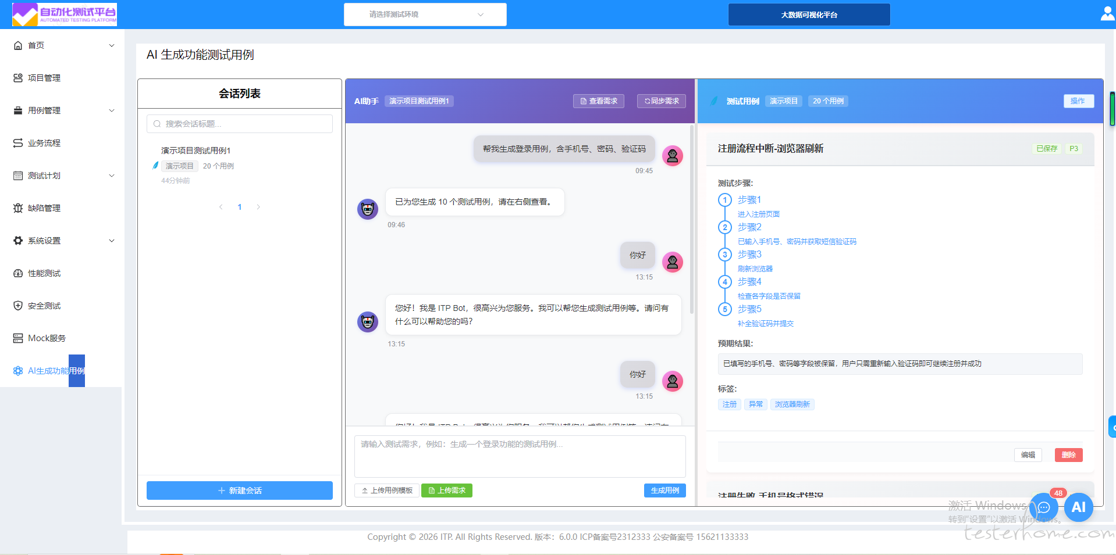The width and height of the screenshot is (1116, 555).
Task: Click the chat panel vertical scrollbar
Action: click(x=691, y=221)
